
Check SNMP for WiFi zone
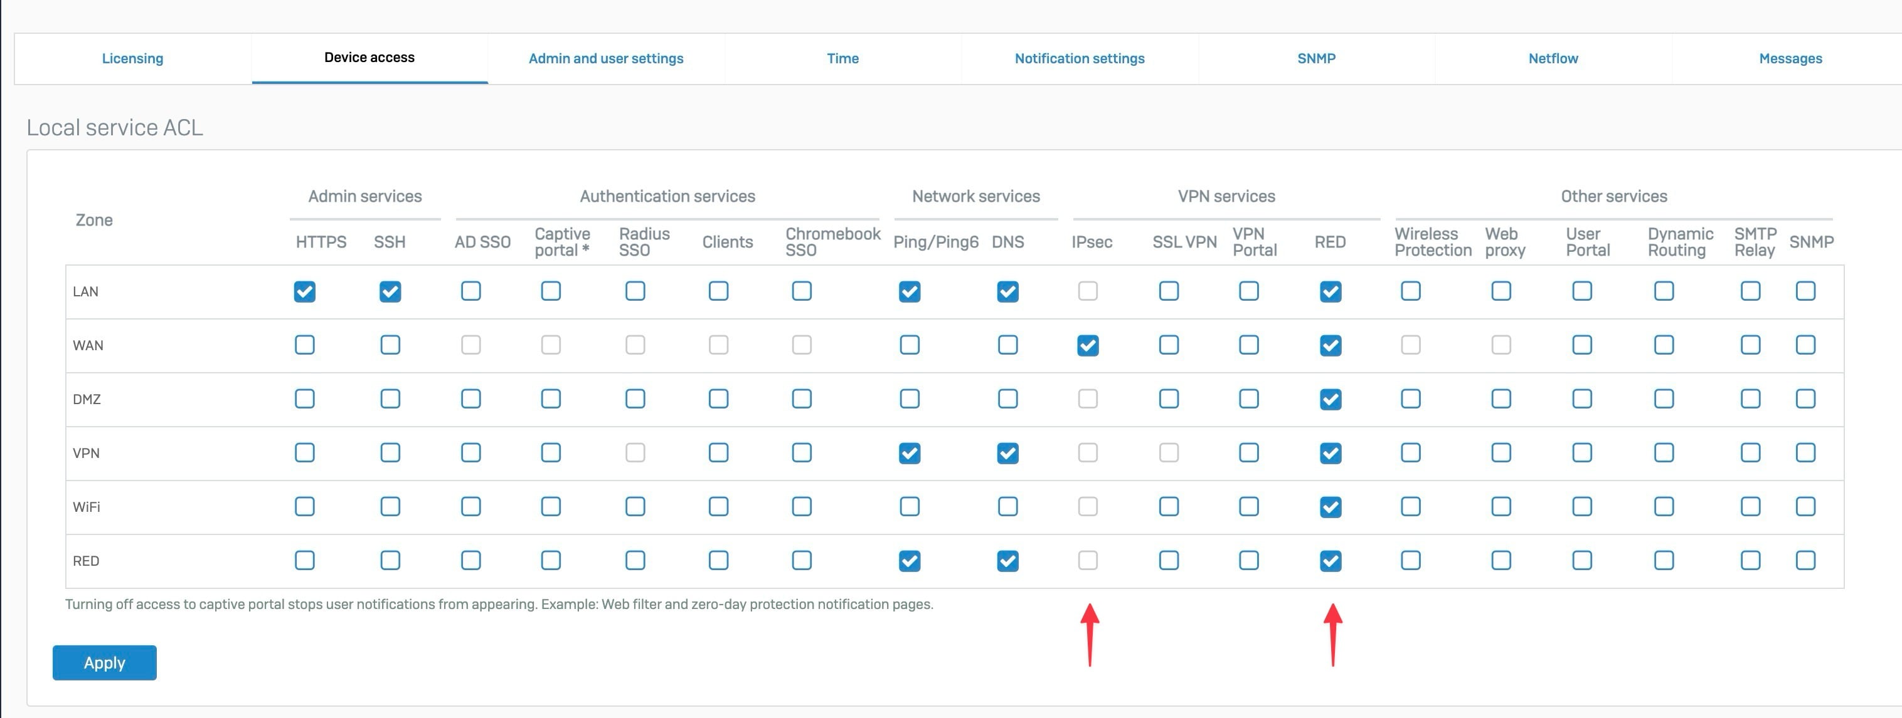1805,506
